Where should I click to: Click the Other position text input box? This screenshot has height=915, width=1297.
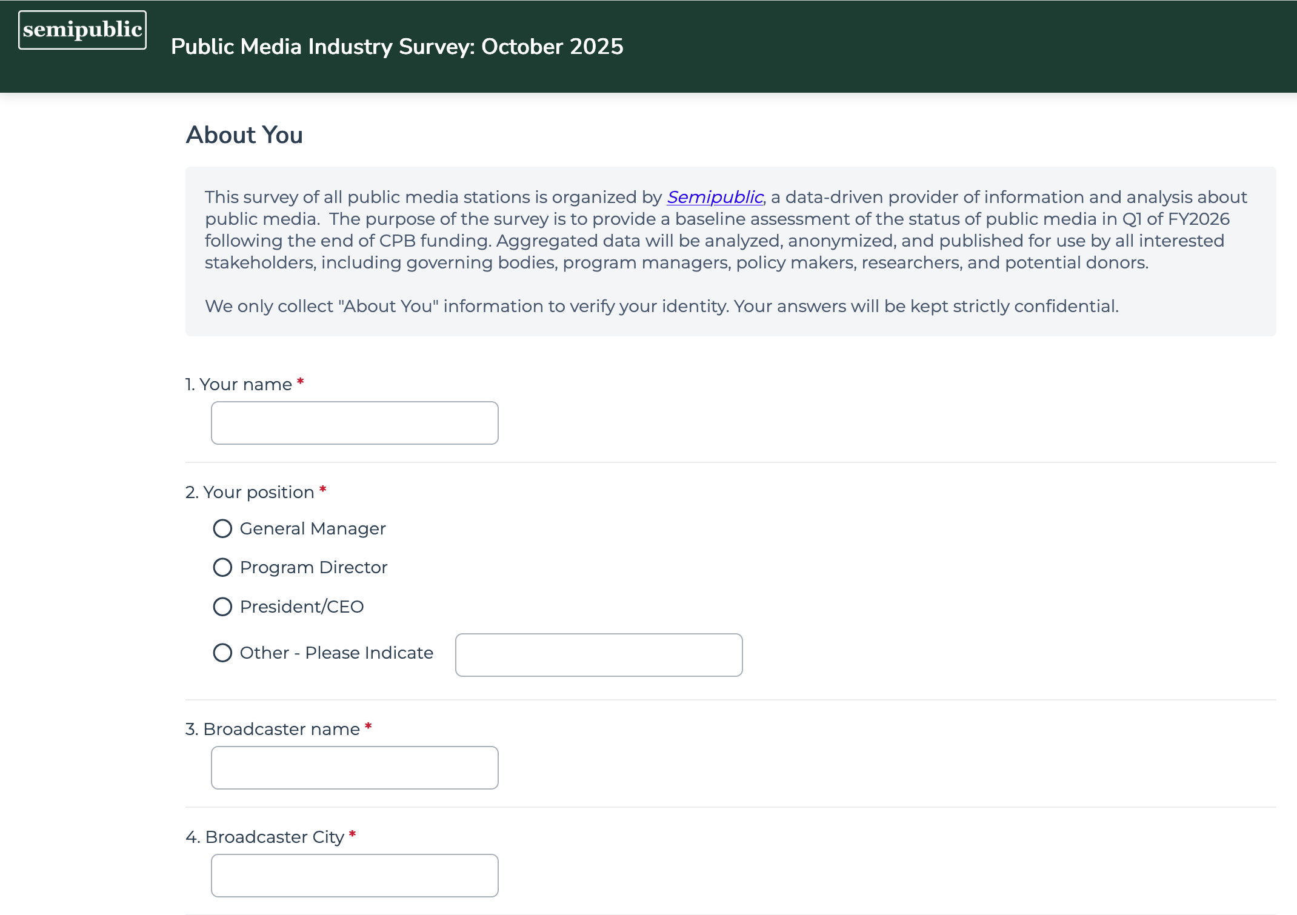(599, 655)
